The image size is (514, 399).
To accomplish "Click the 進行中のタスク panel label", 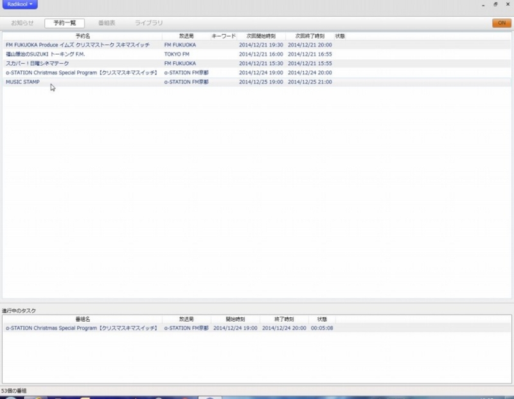I will (19, 311).
